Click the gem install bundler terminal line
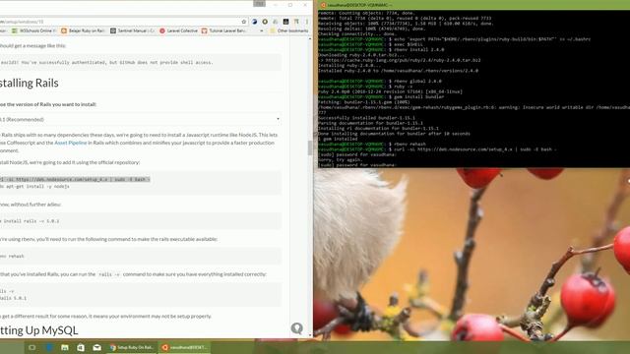 point(381,96)
